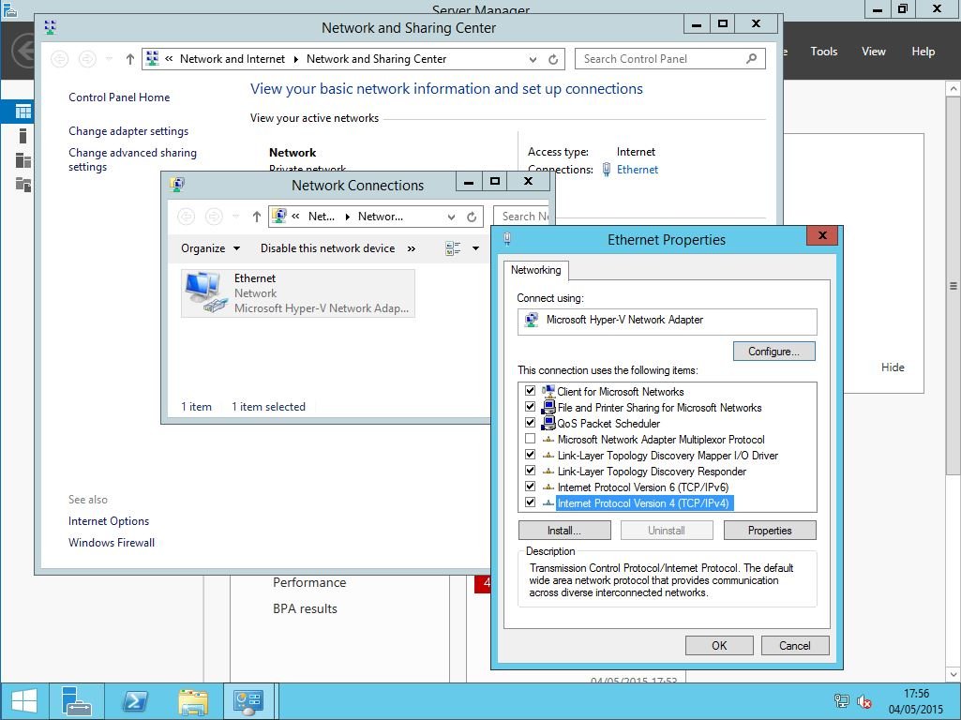Image resolution: width=961 pixels, height=720 pixels.
Task: Click the Configure... button
Action: pos(774,352)
